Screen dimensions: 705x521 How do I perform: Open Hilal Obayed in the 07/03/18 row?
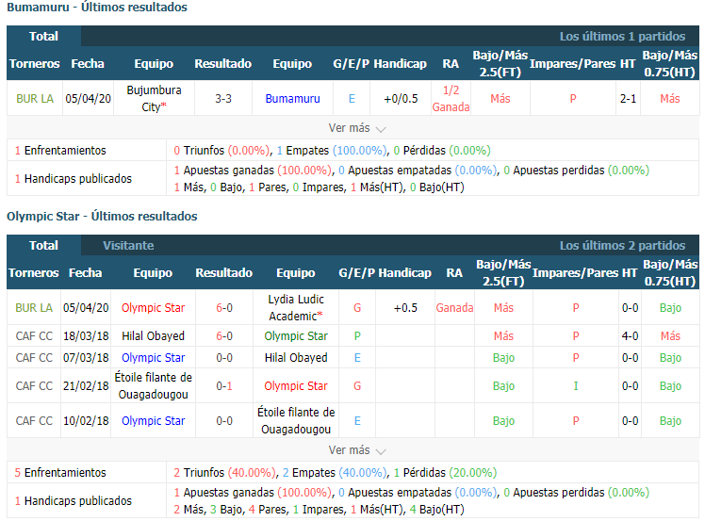(296, 358)
